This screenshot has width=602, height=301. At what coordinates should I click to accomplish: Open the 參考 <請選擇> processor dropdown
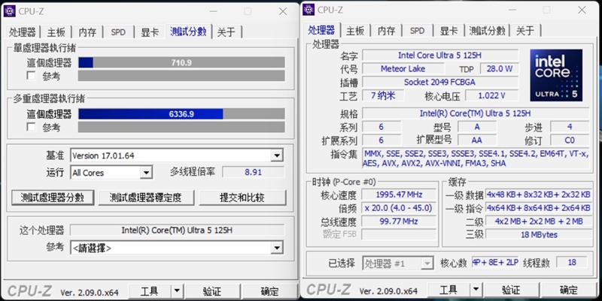[276, 248]
